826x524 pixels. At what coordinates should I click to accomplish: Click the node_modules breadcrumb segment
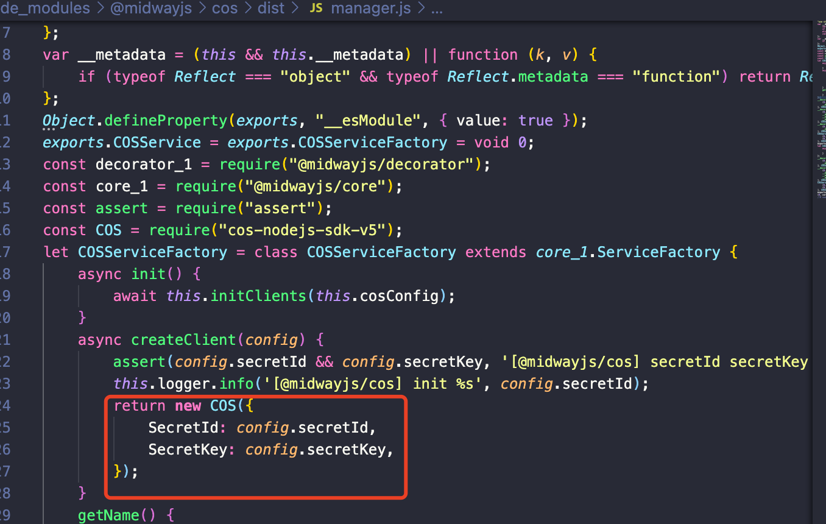coord(46,9)
